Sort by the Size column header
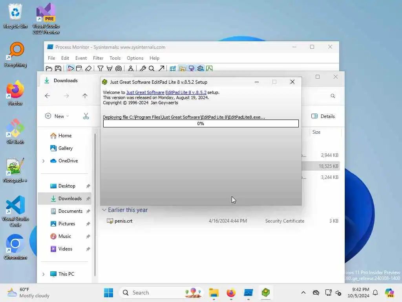The image size is (402, 302). 316,132
